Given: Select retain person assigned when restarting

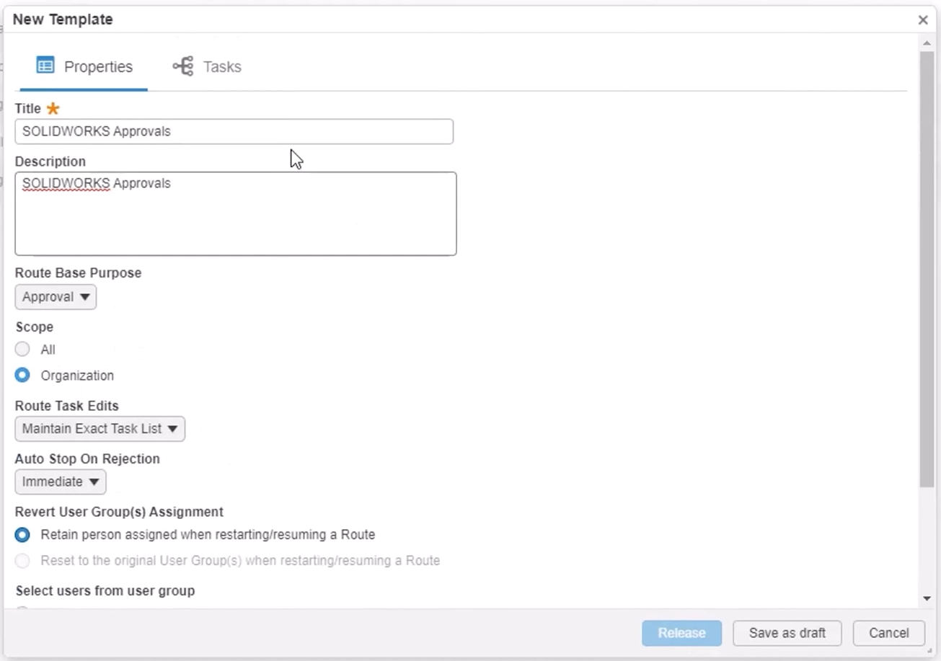Looking at the screenshot, I should pos(22,534).
